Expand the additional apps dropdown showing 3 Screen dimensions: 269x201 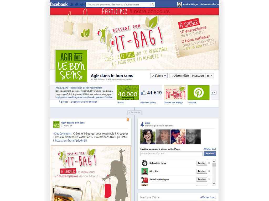[x=214, y=93]
